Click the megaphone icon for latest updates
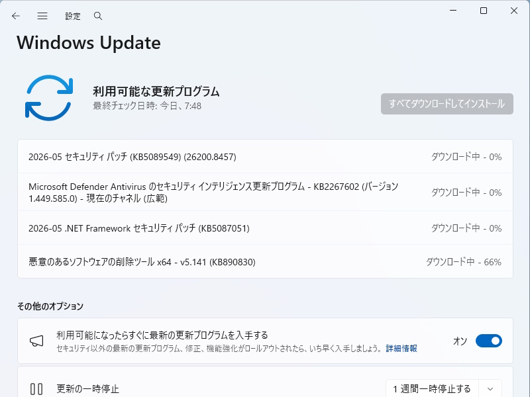 pyautogui.click(x=36, y=341)
